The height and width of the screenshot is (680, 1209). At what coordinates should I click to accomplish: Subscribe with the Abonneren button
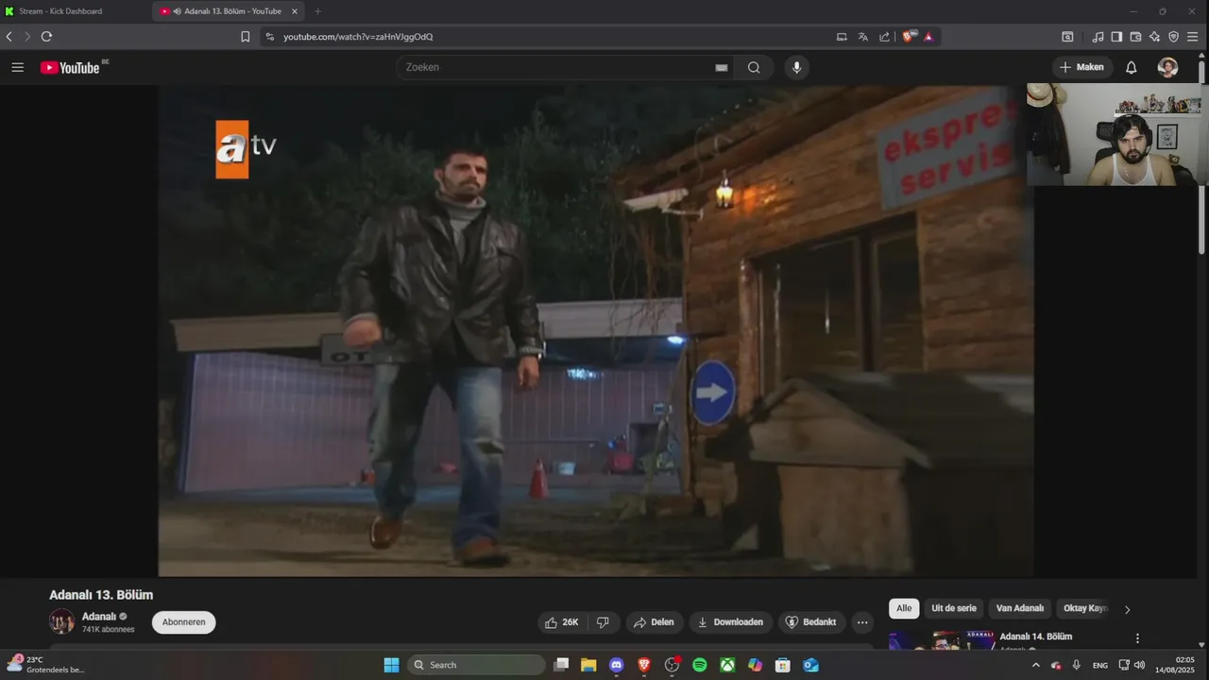[x=184, y=622]
